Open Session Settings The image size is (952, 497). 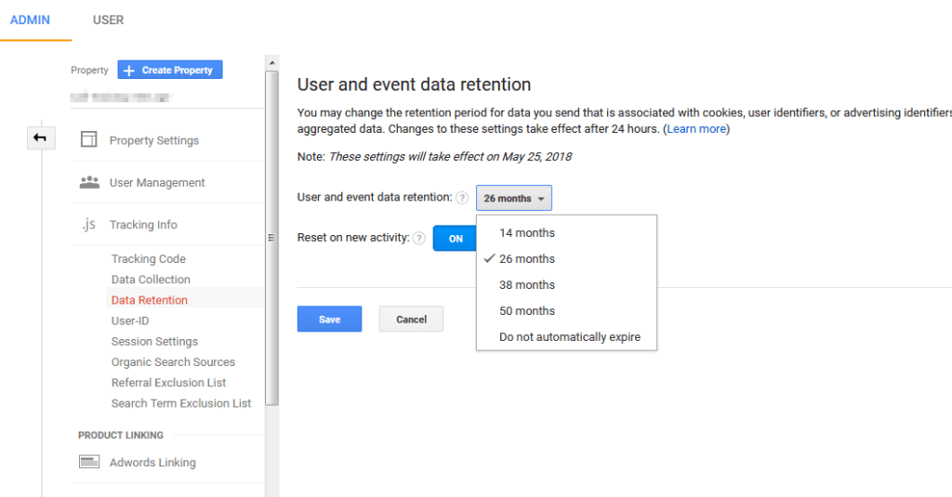(155, 342)
